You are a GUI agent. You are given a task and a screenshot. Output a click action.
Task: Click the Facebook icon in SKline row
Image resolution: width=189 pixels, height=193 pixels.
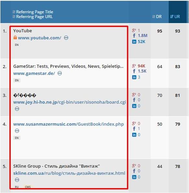tap(134, 171)
